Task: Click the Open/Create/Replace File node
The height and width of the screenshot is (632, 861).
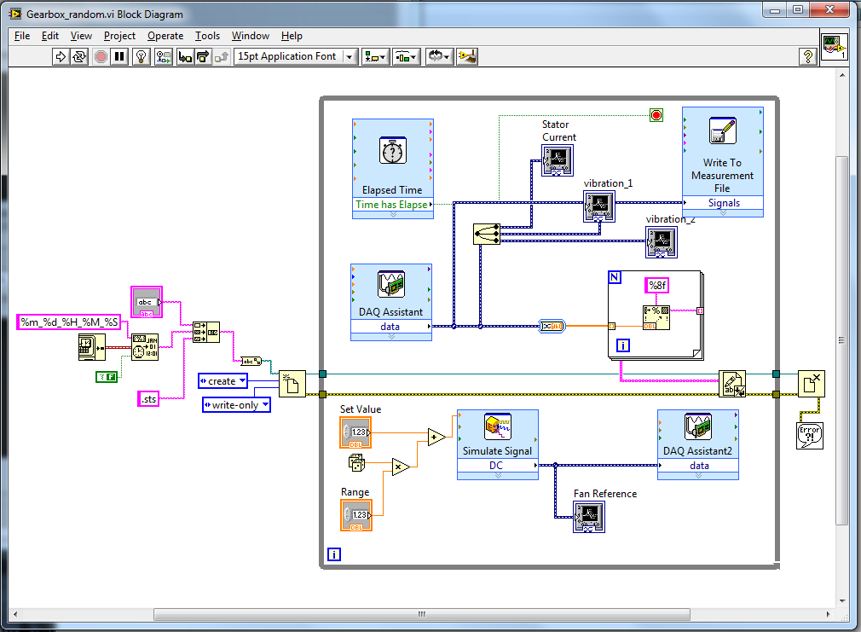Action: (x=292, y=384)
